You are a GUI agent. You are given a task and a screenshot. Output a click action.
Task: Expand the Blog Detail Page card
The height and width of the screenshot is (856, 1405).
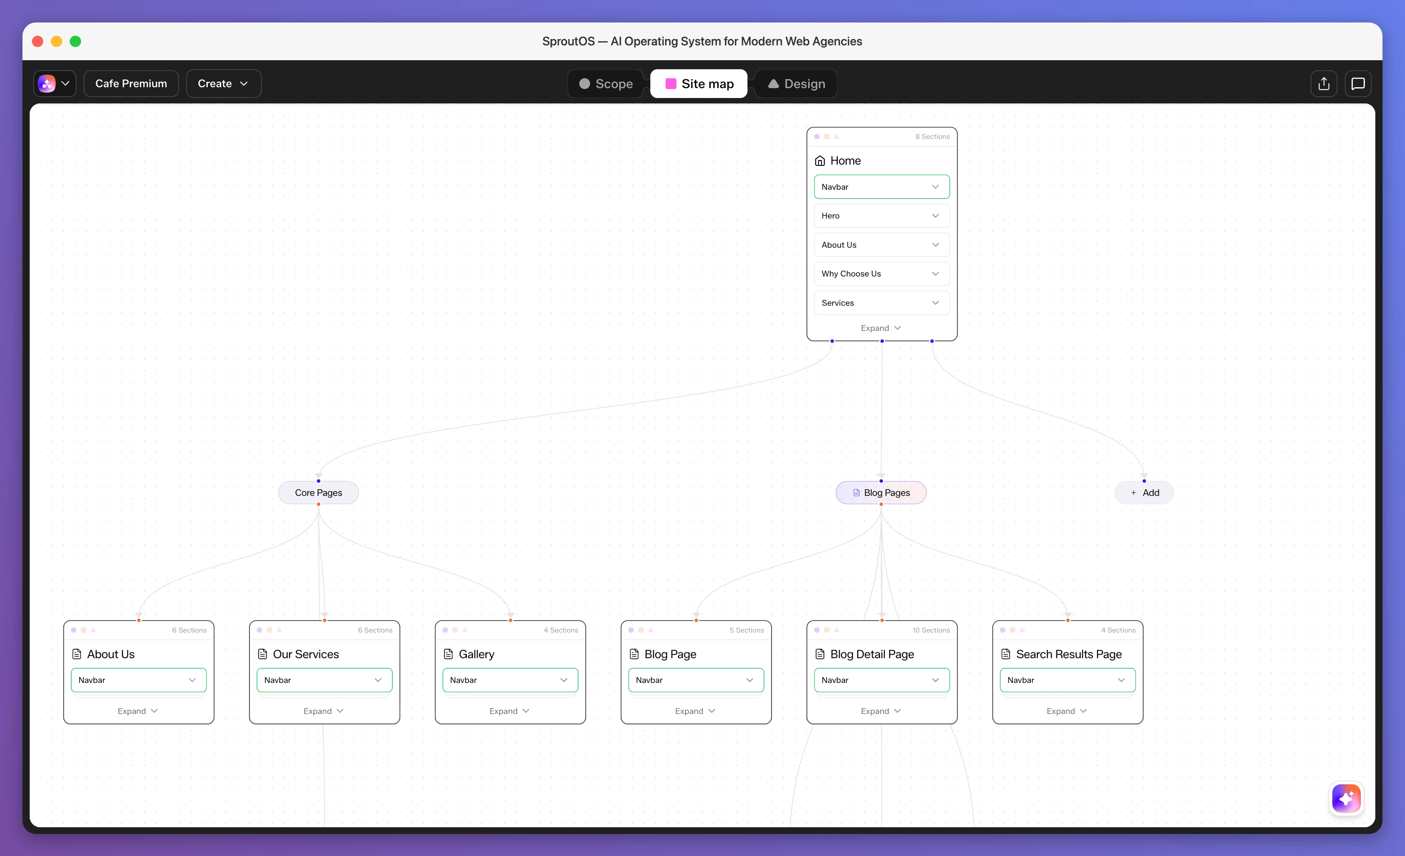coord(881,711)
